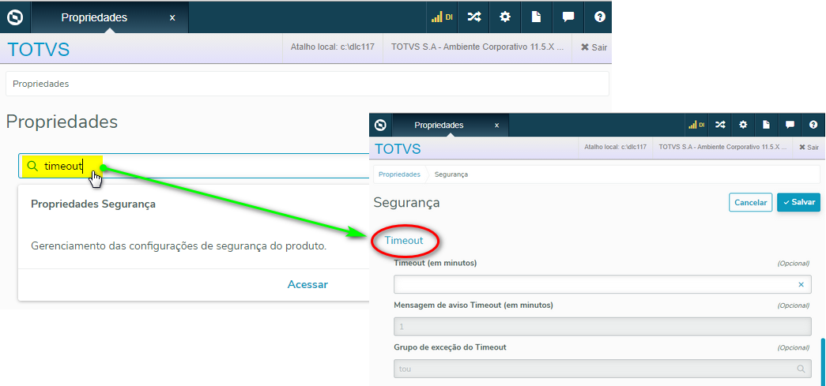The height and width of the screenshot is (386, 826).
Task: Click the shuffle arrows icon in the Segurança window
Action: (x=720, y=125)
